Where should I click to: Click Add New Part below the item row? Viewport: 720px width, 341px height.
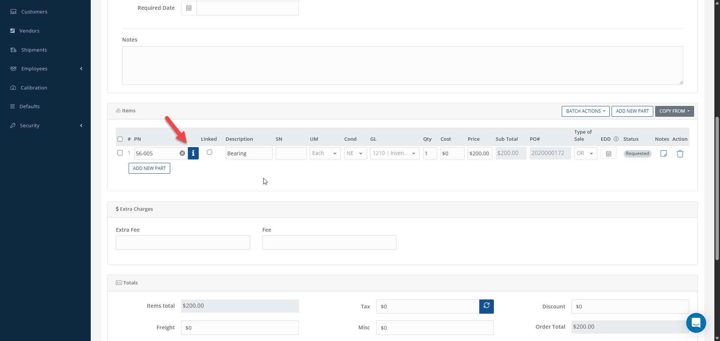(x=149, y=168)
